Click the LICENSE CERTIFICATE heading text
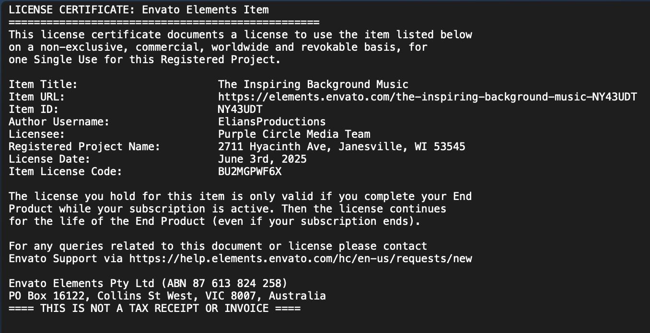Screen dimensions: 650x333 tap(139, 10)
